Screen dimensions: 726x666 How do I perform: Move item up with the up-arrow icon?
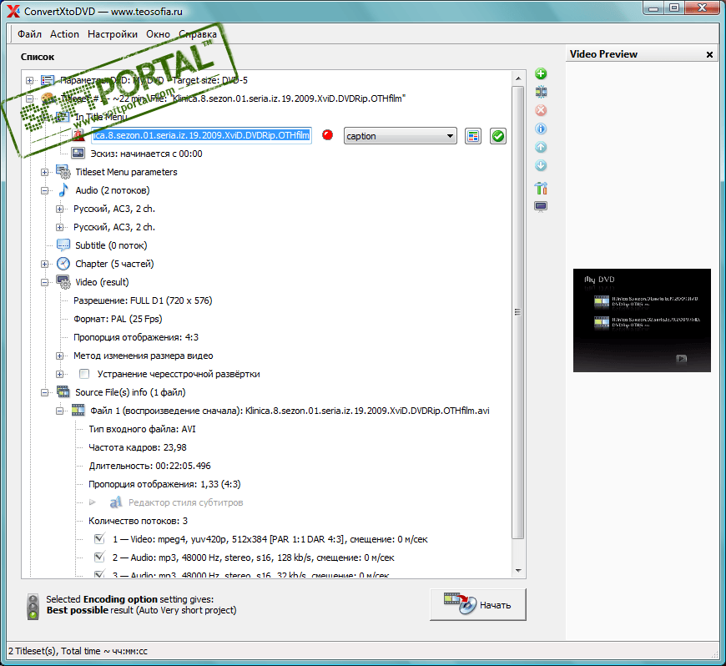(x=541, y=147)
